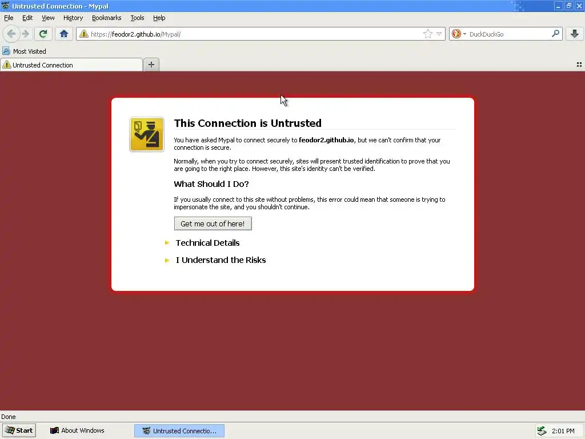Open the Edit menu
This screenshot has width=585, height=439.
click(27, 18)
